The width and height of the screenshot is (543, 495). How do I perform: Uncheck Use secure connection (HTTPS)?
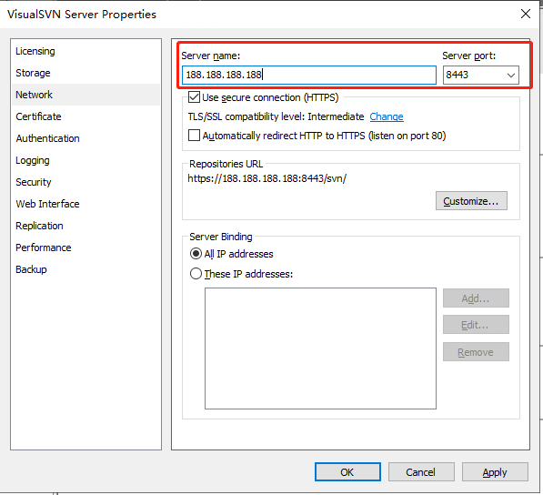(x=194, y=97)
